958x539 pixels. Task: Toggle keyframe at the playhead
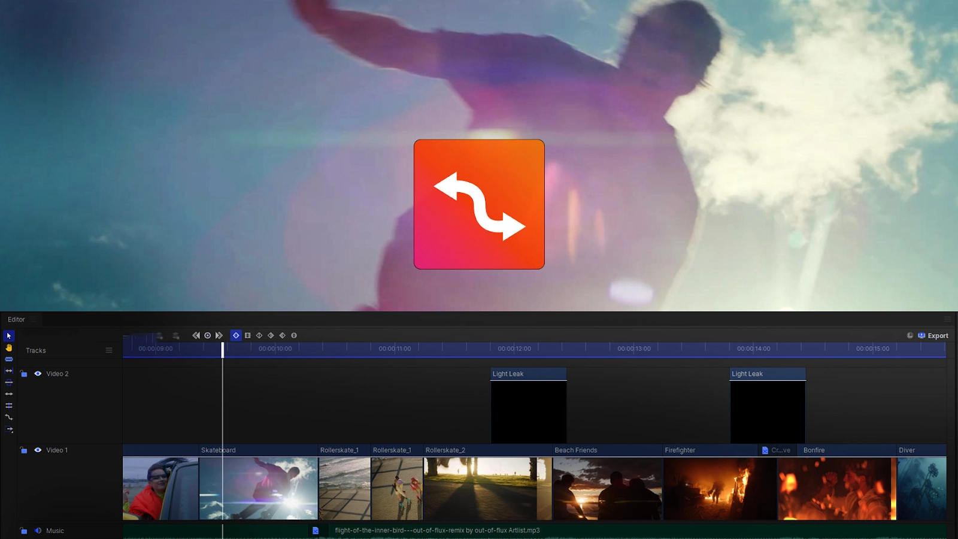point(208,335)
